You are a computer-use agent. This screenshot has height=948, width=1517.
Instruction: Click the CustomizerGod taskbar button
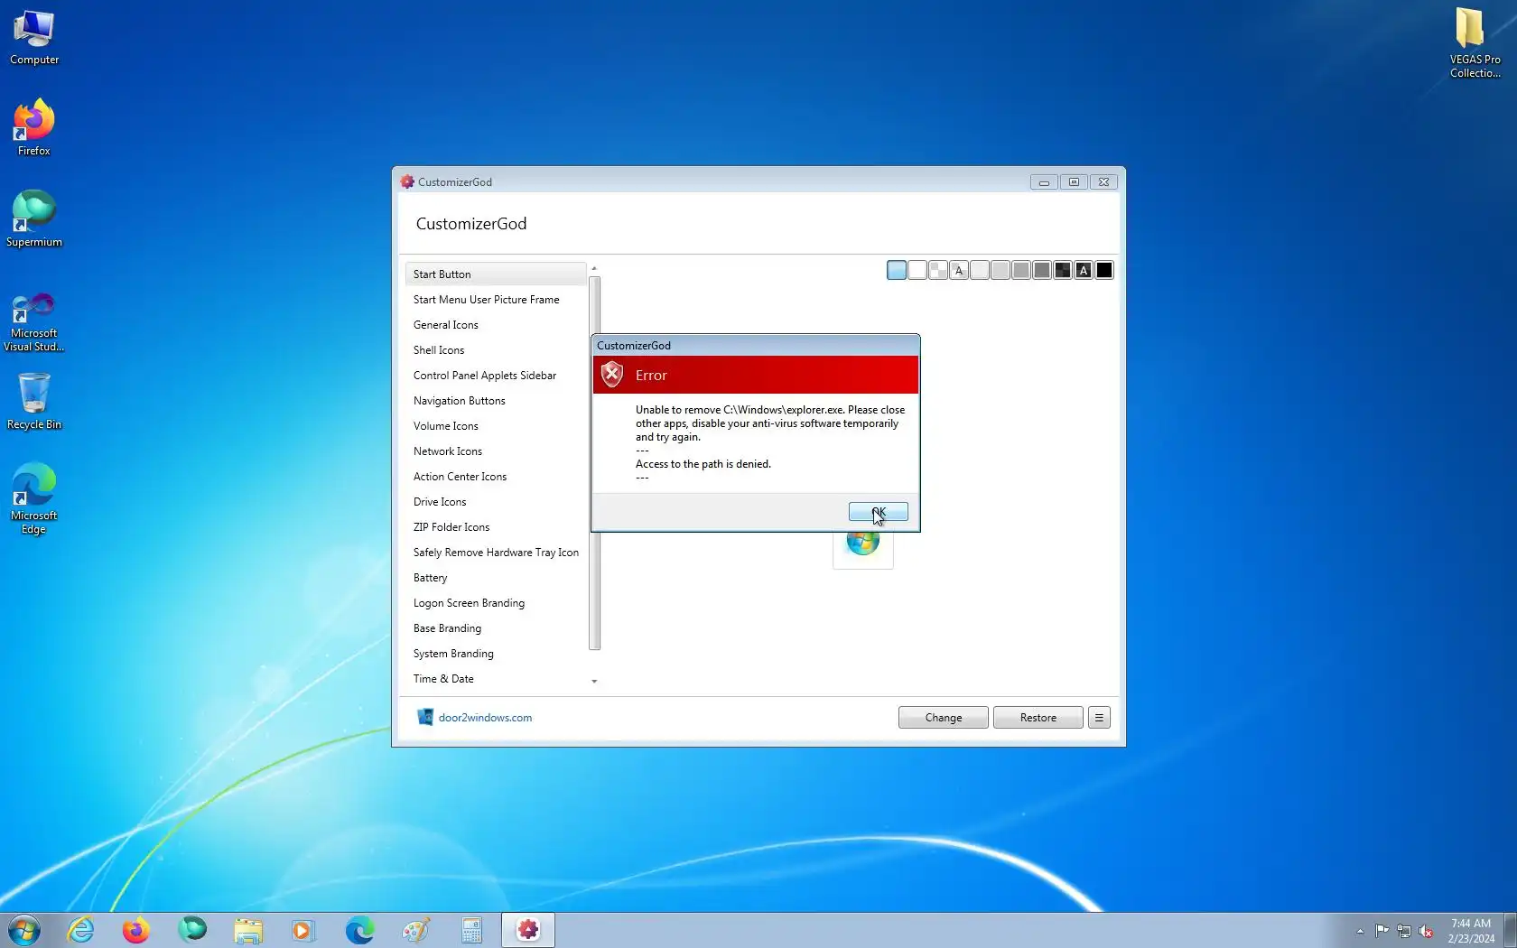pyautogui.click(x=528, y=930)
